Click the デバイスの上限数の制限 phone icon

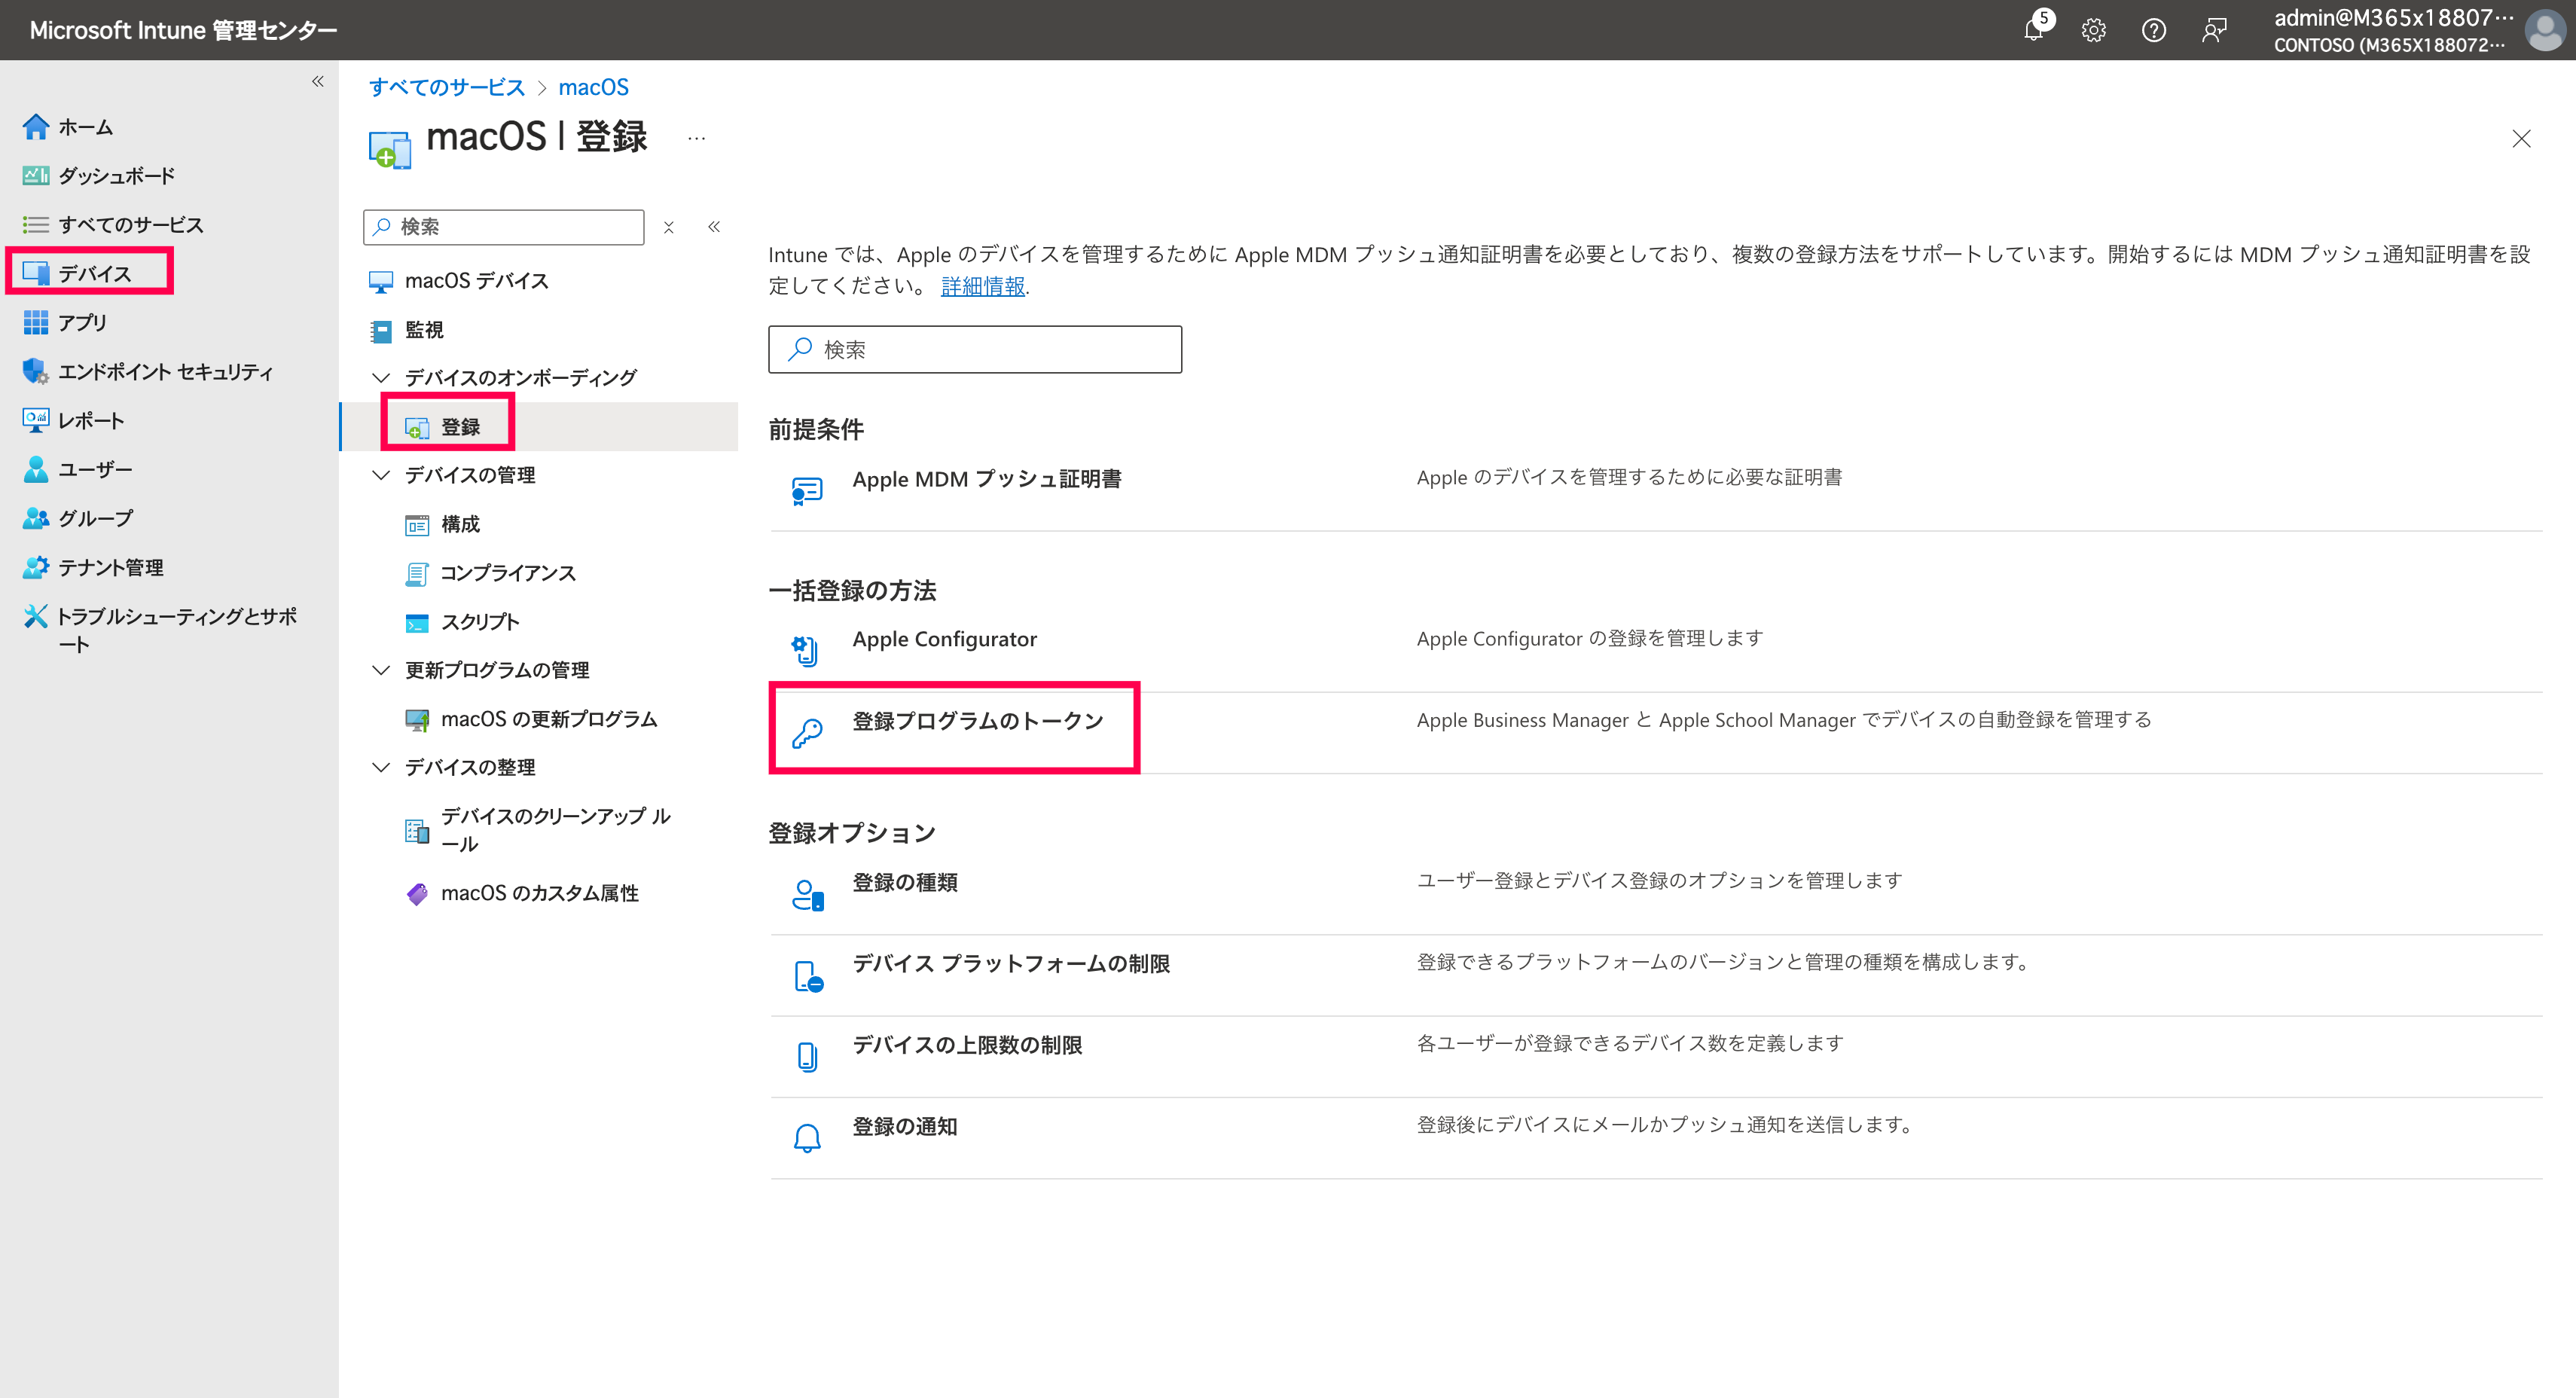pyautogui.click(x=807, y=1057)
